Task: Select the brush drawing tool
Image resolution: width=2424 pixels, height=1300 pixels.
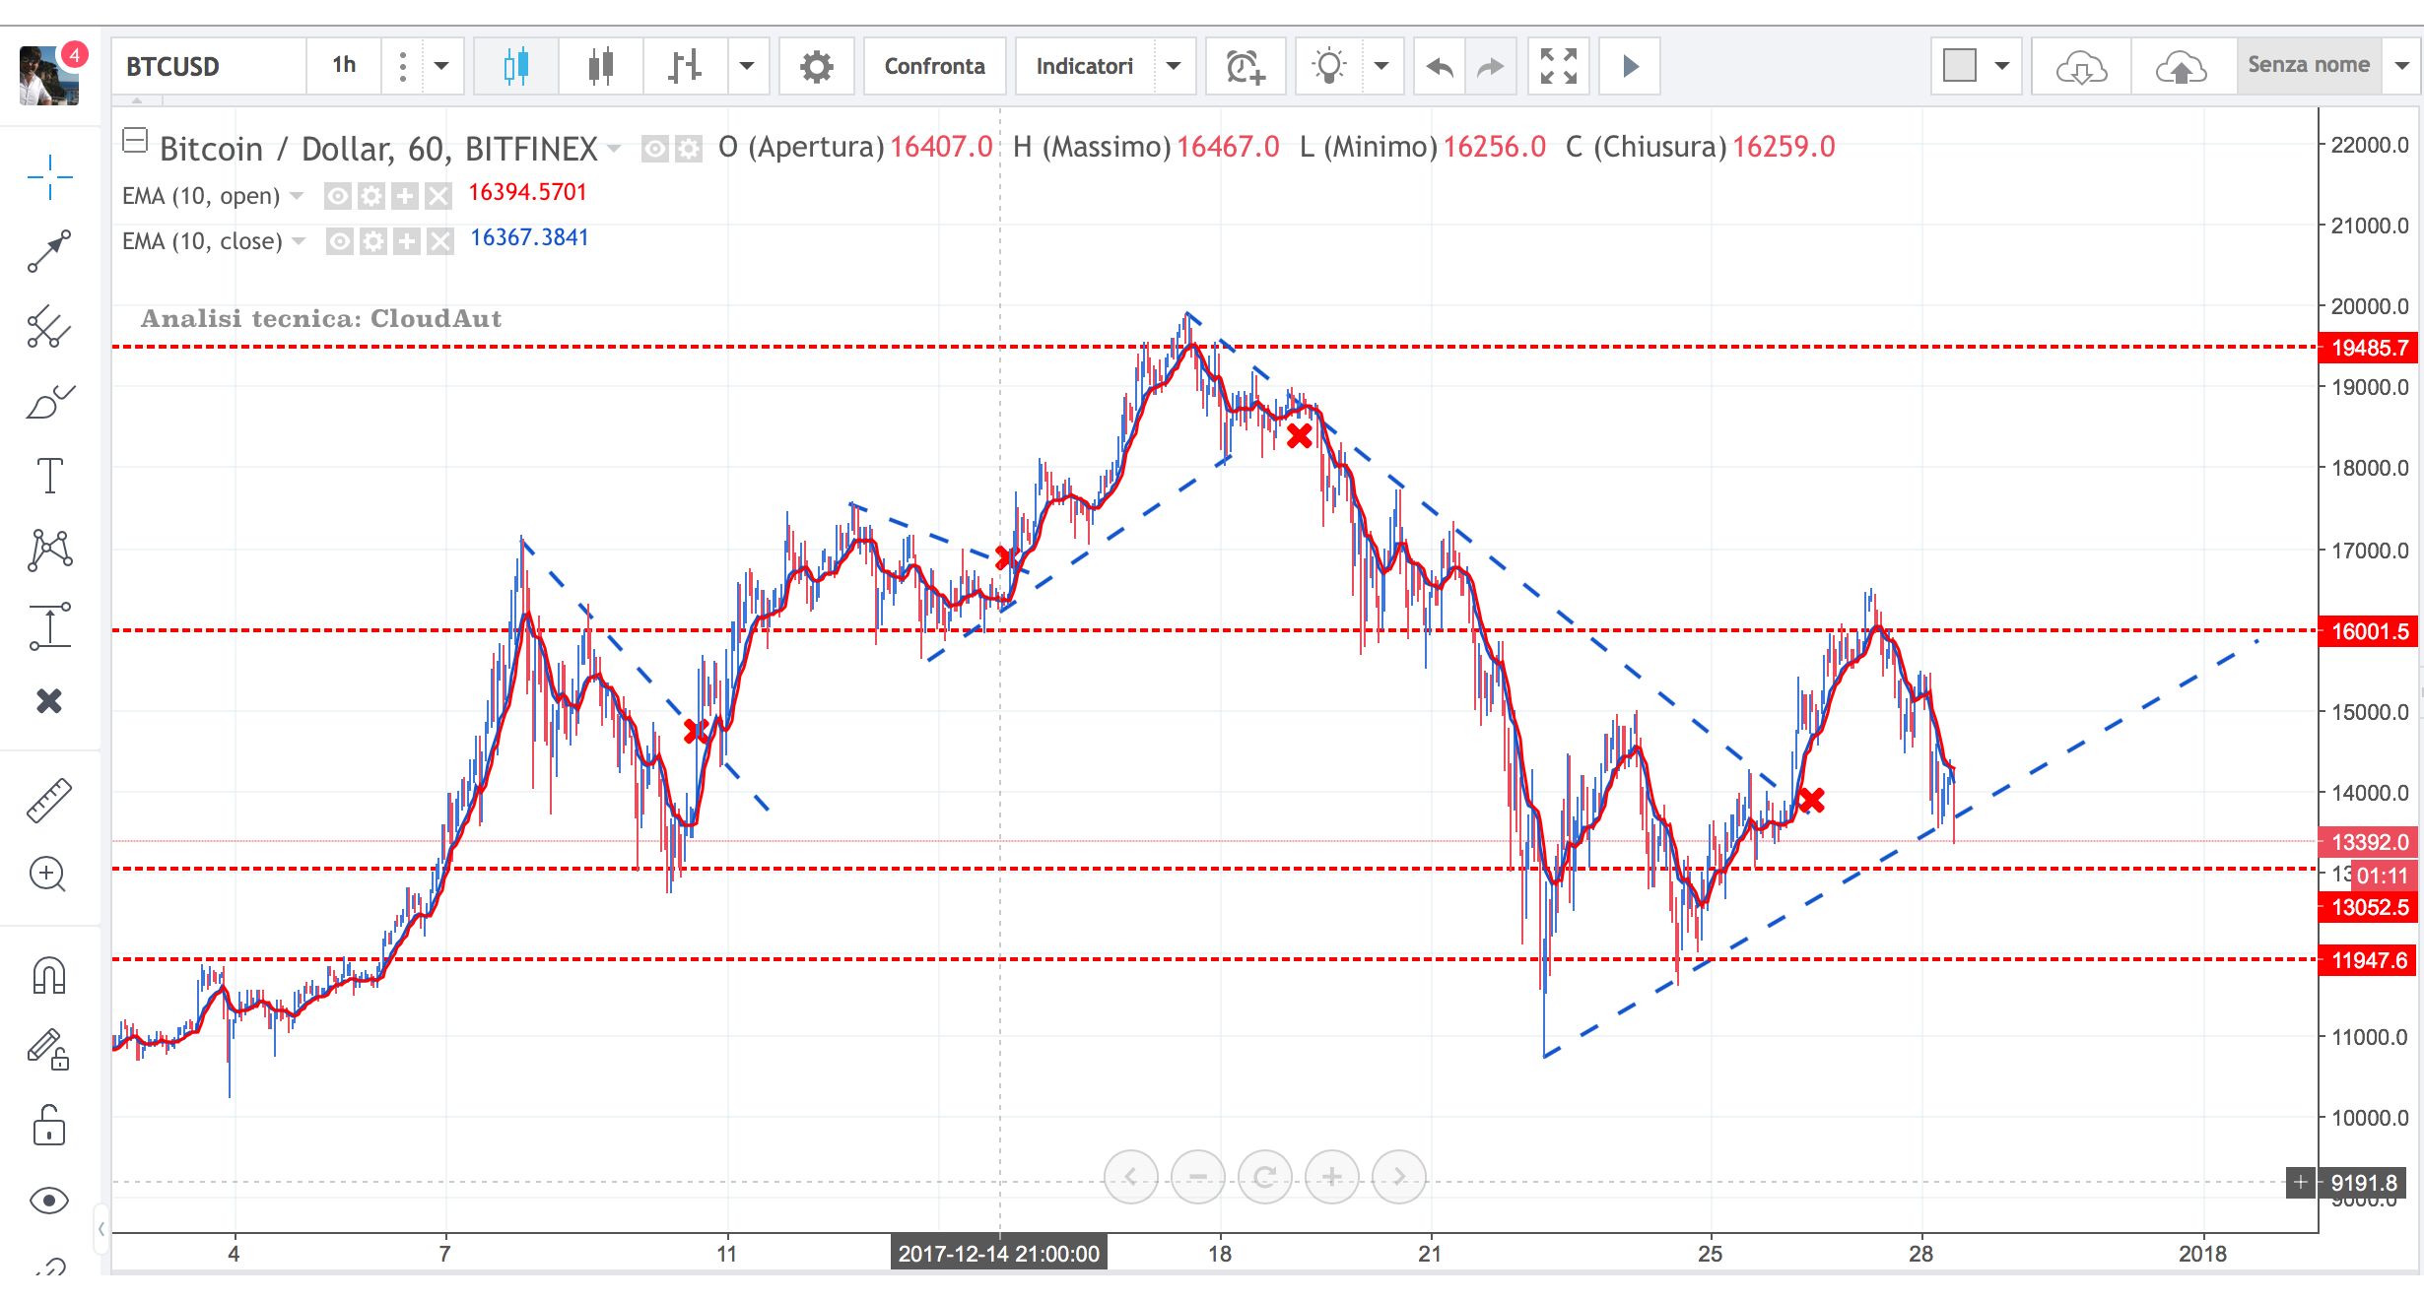Action: point(49,402)
